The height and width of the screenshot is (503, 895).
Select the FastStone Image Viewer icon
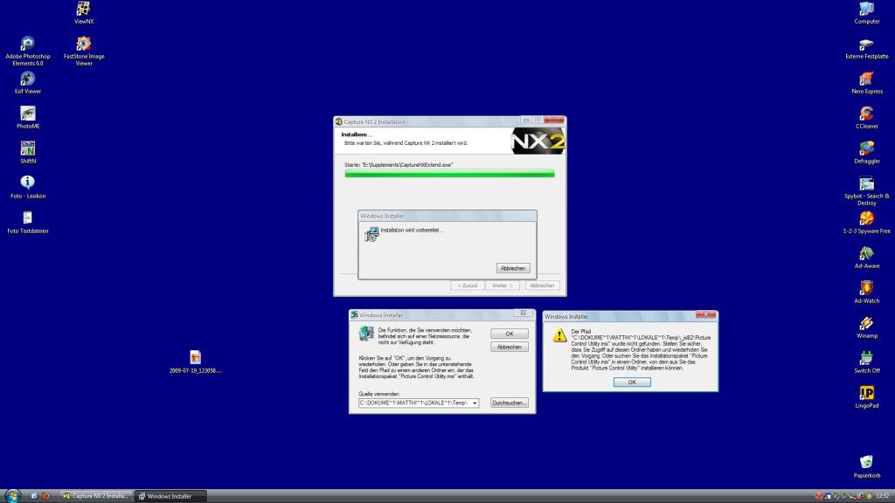pos(83,50)
